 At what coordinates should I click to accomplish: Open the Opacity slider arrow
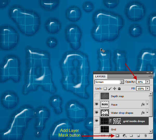pos(148,82)
